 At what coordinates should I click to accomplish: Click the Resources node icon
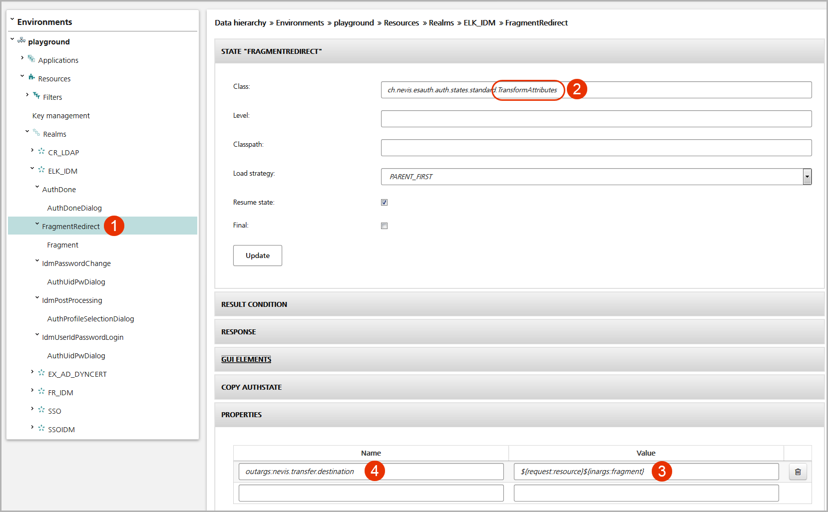coord(31,77)
